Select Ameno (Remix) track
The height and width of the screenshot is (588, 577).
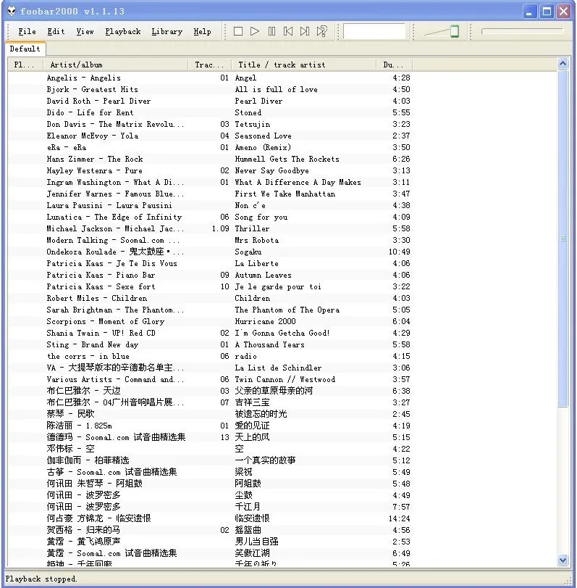(x=263, y=147)
